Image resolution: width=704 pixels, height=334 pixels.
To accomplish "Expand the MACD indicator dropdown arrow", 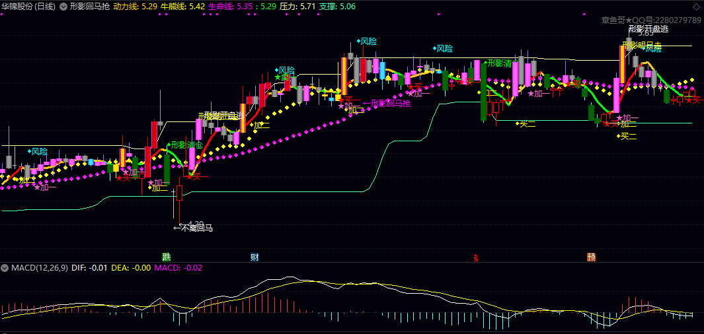I will click(x=5, y=268).
